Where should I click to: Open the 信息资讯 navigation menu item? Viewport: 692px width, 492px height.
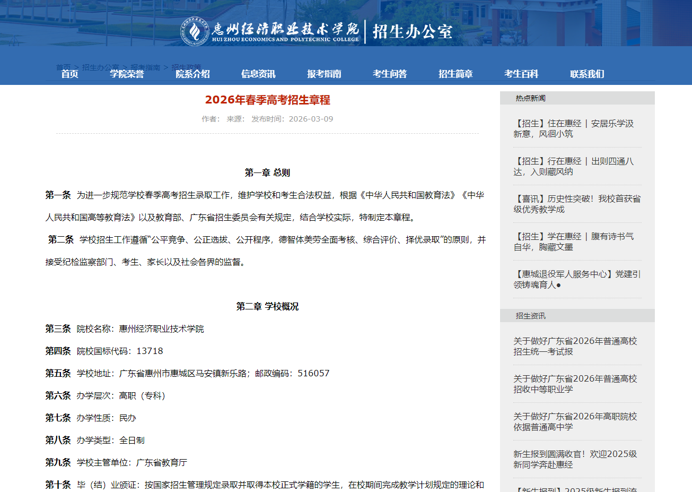pos(259,74)
